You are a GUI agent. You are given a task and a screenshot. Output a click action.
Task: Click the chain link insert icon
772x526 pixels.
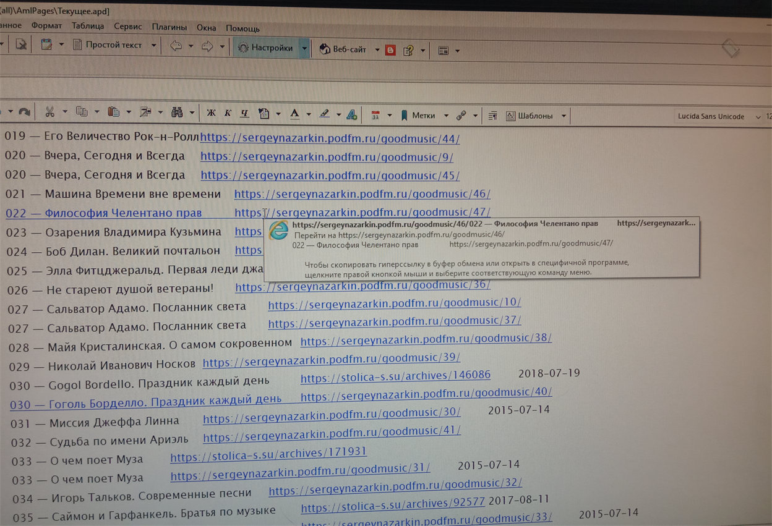(461, 116)
